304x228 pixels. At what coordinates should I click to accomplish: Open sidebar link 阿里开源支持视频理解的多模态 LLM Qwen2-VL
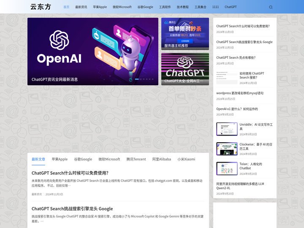[x=240, y=186]
